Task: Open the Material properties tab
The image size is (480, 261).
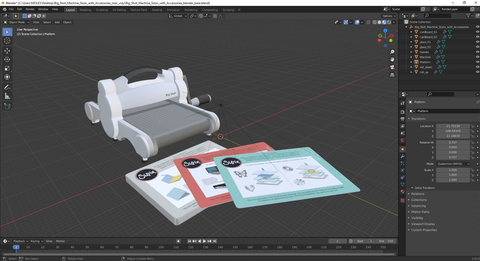Action: (x=402, y=191)
